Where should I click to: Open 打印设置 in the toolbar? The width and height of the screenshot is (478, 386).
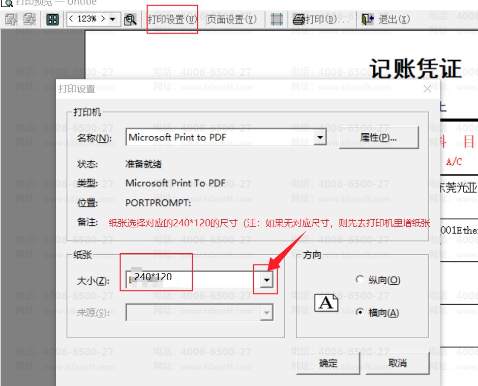pyautogui.click(x=172, y=19)
